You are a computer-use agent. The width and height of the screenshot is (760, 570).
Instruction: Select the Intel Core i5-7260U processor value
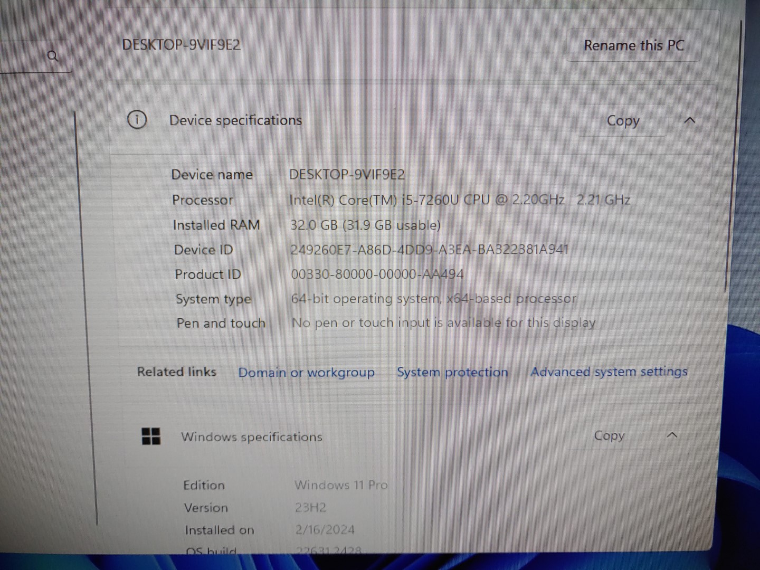pos(460,200)
